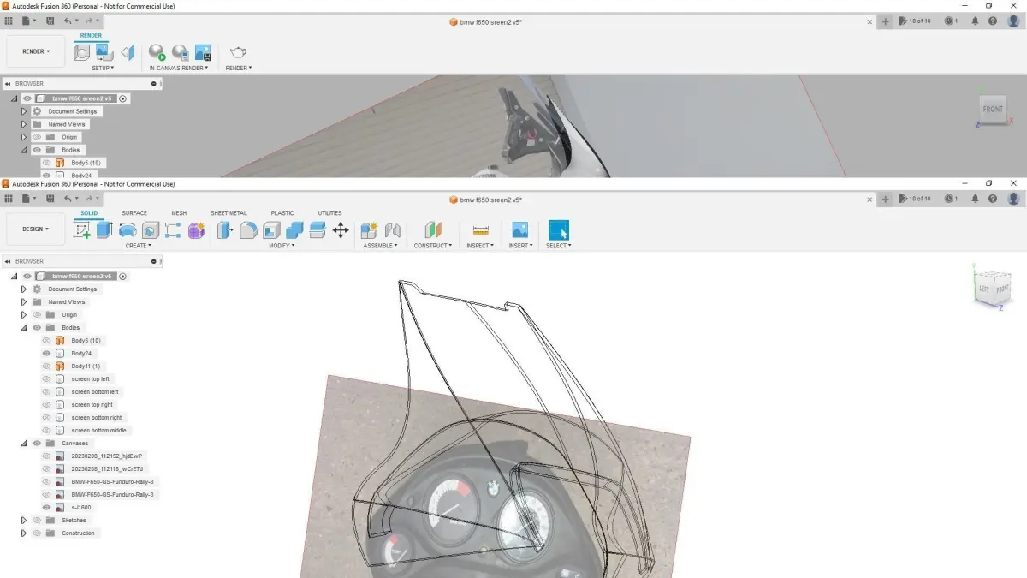
Task: Click the Joint tool icon
Action: pos(393,229)
